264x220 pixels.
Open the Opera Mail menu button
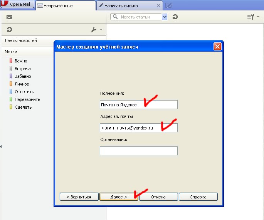pyautogui.click(x=17, y=4)
